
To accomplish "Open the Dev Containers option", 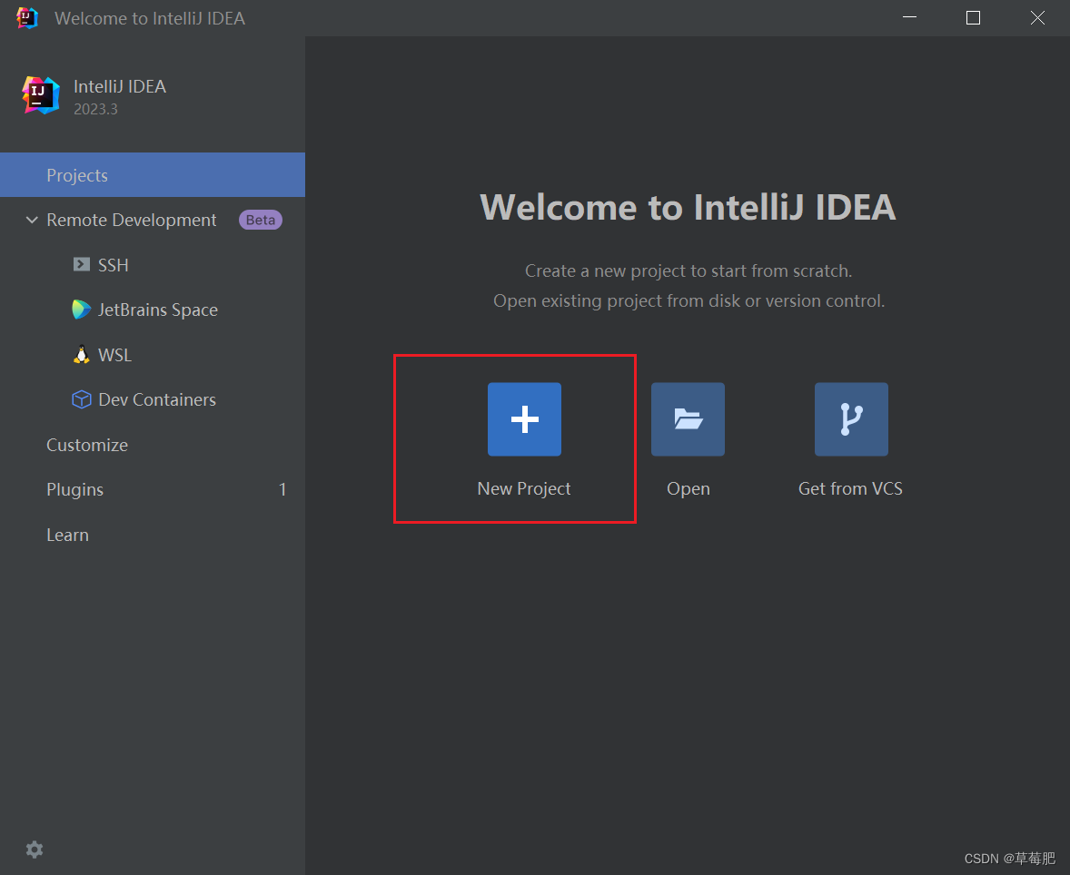I will tap(81, 398).
